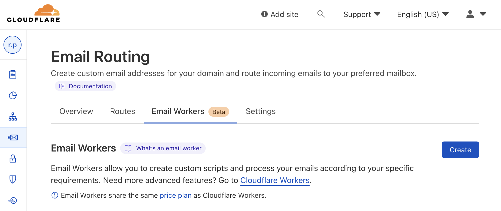Image resolution: width=501 pixels, height=211 pixels.
Task: Switch to the Overview tab
Action: 76,111
